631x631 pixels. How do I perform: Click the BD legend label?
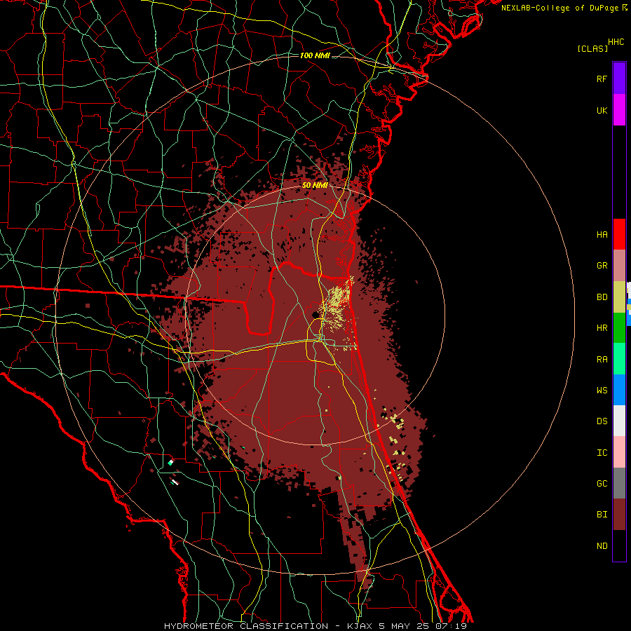[x=602, y=297]
